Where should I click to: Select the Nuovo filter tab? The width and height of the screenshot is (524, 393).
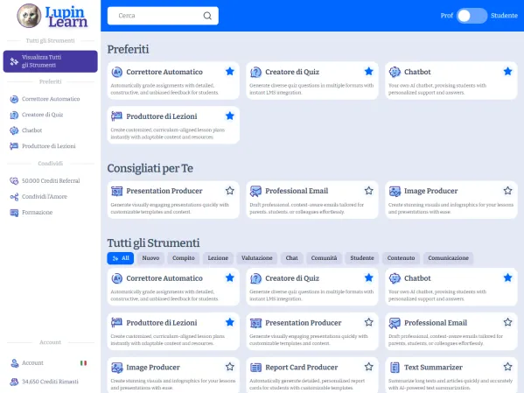[150, 258]
